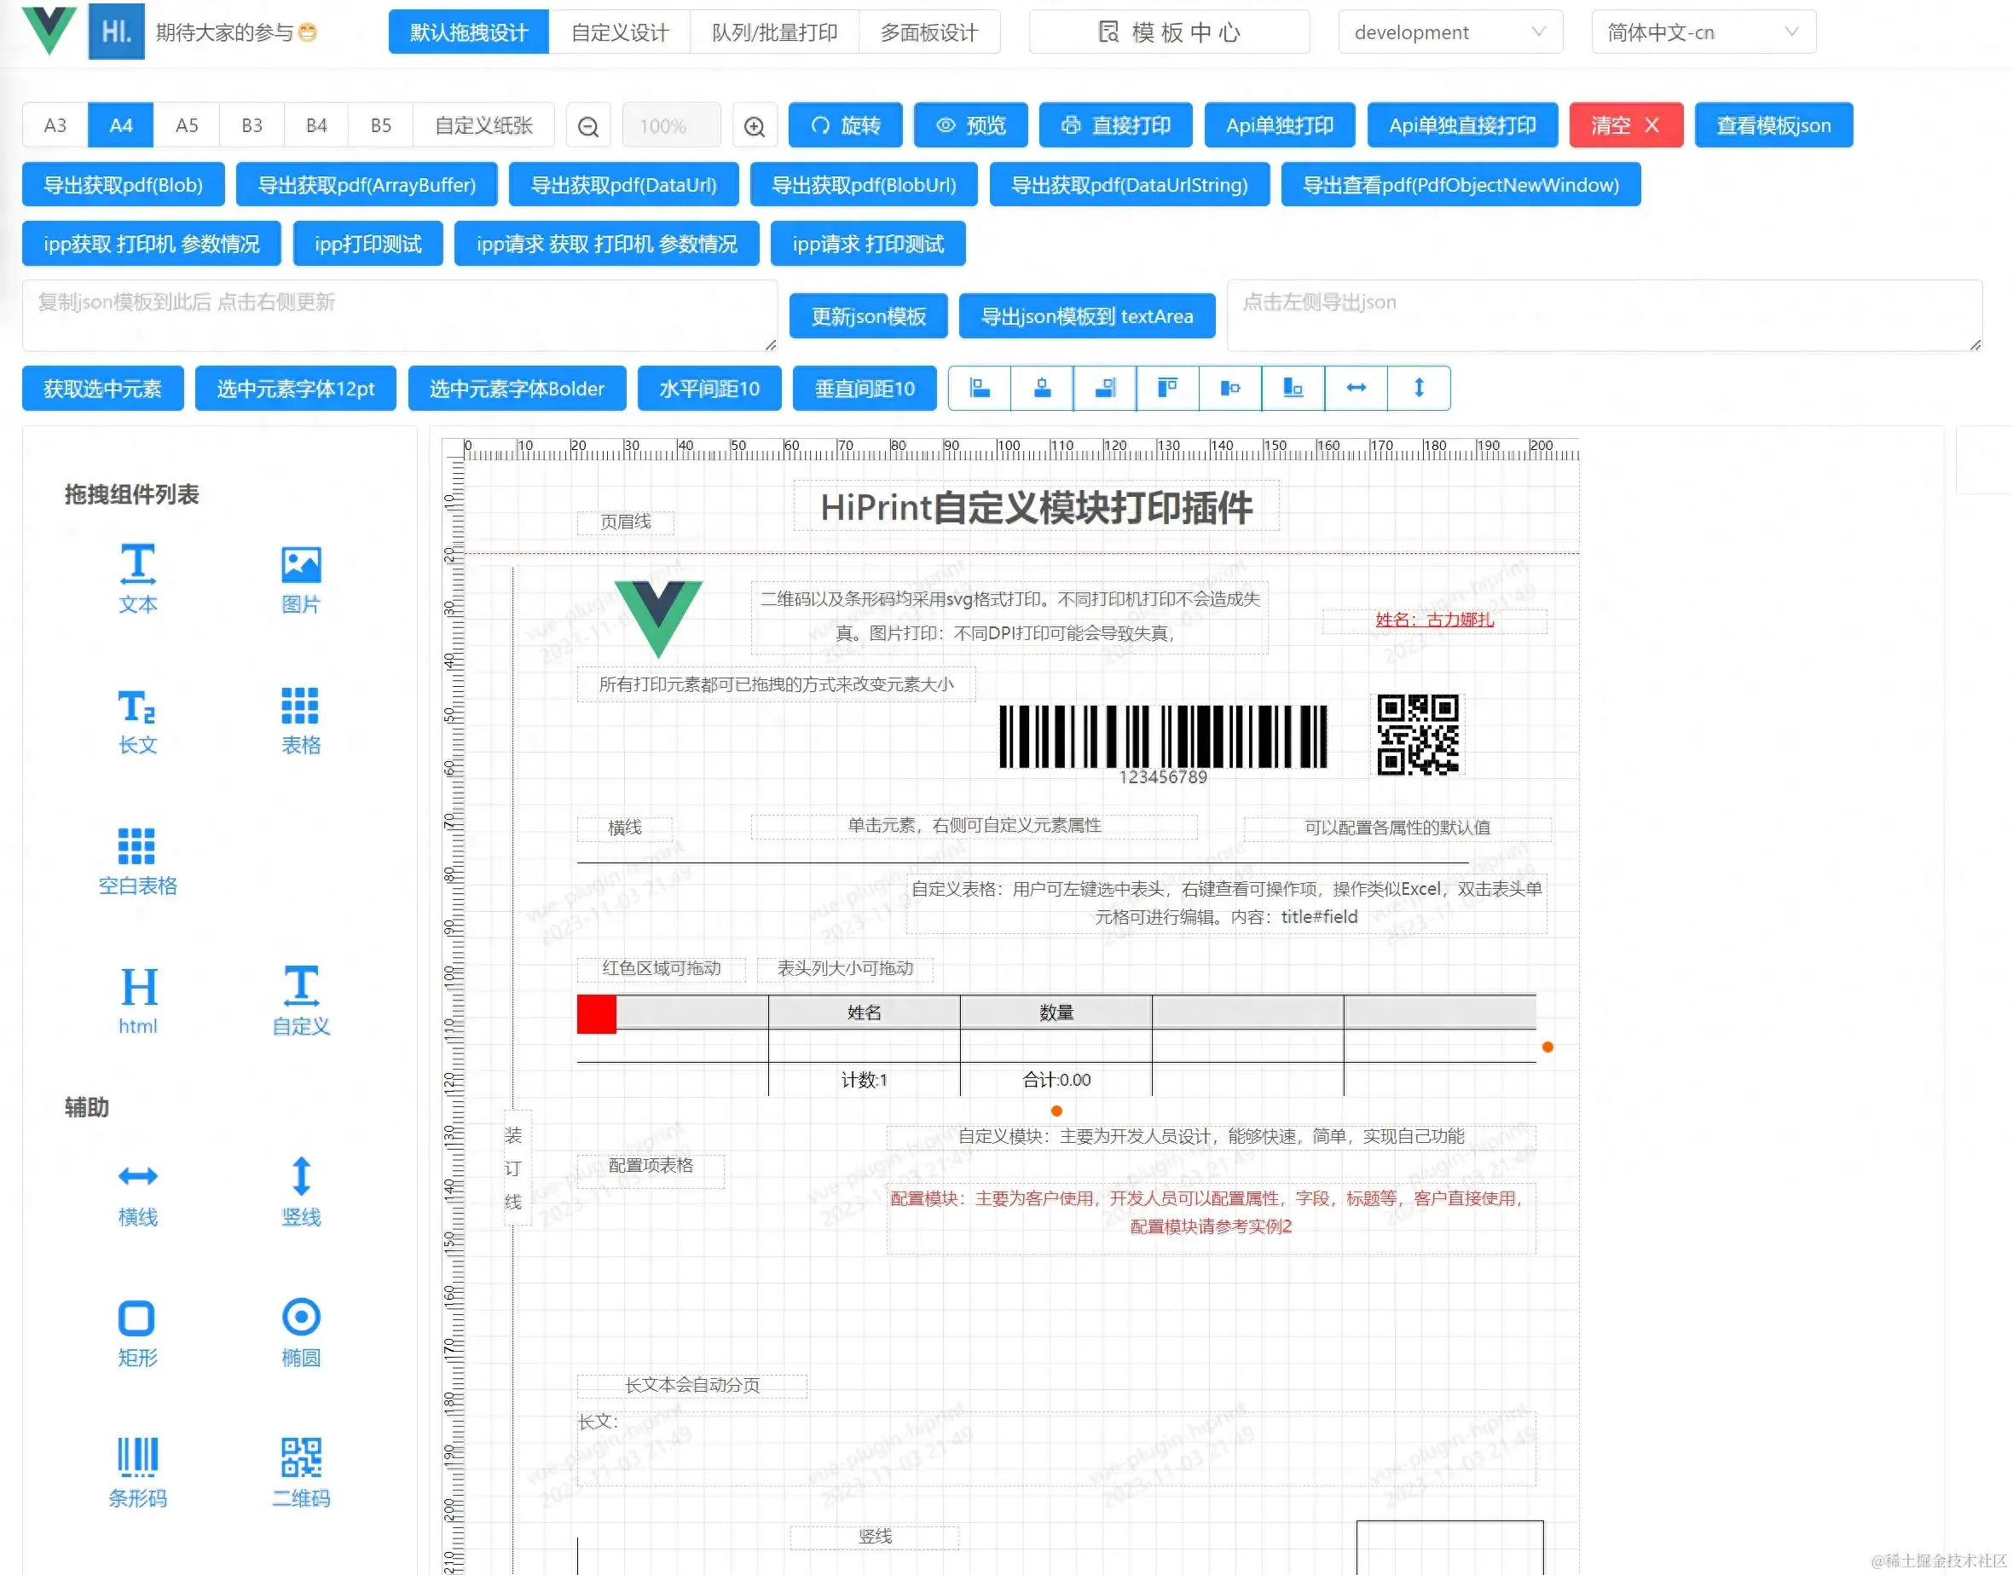This screenshot has width=2013, height=1575.
Task: Click the align left icon button
Action: pyautogui.click(x=980, y=389)
